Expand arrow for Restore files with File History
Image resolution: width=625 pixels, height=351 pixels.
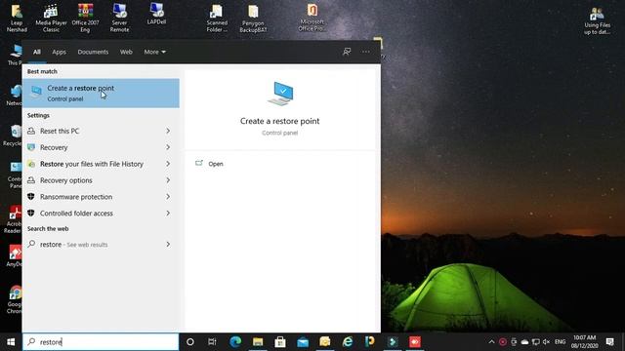click(x=168, y=164)
